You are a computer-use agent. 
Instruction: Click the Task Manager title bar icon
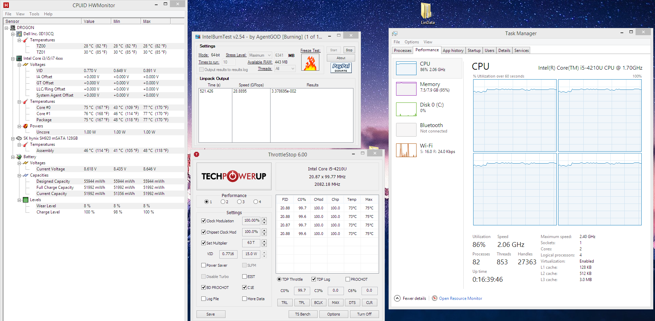tap(395, 33)
